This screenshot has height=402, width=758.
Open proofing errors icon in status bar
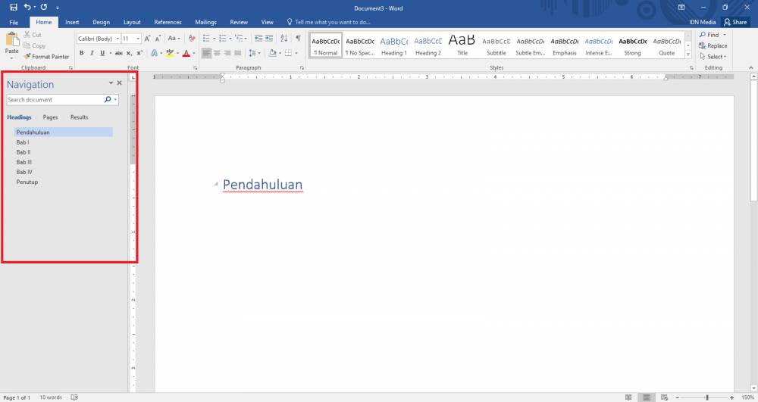[74, 397]
